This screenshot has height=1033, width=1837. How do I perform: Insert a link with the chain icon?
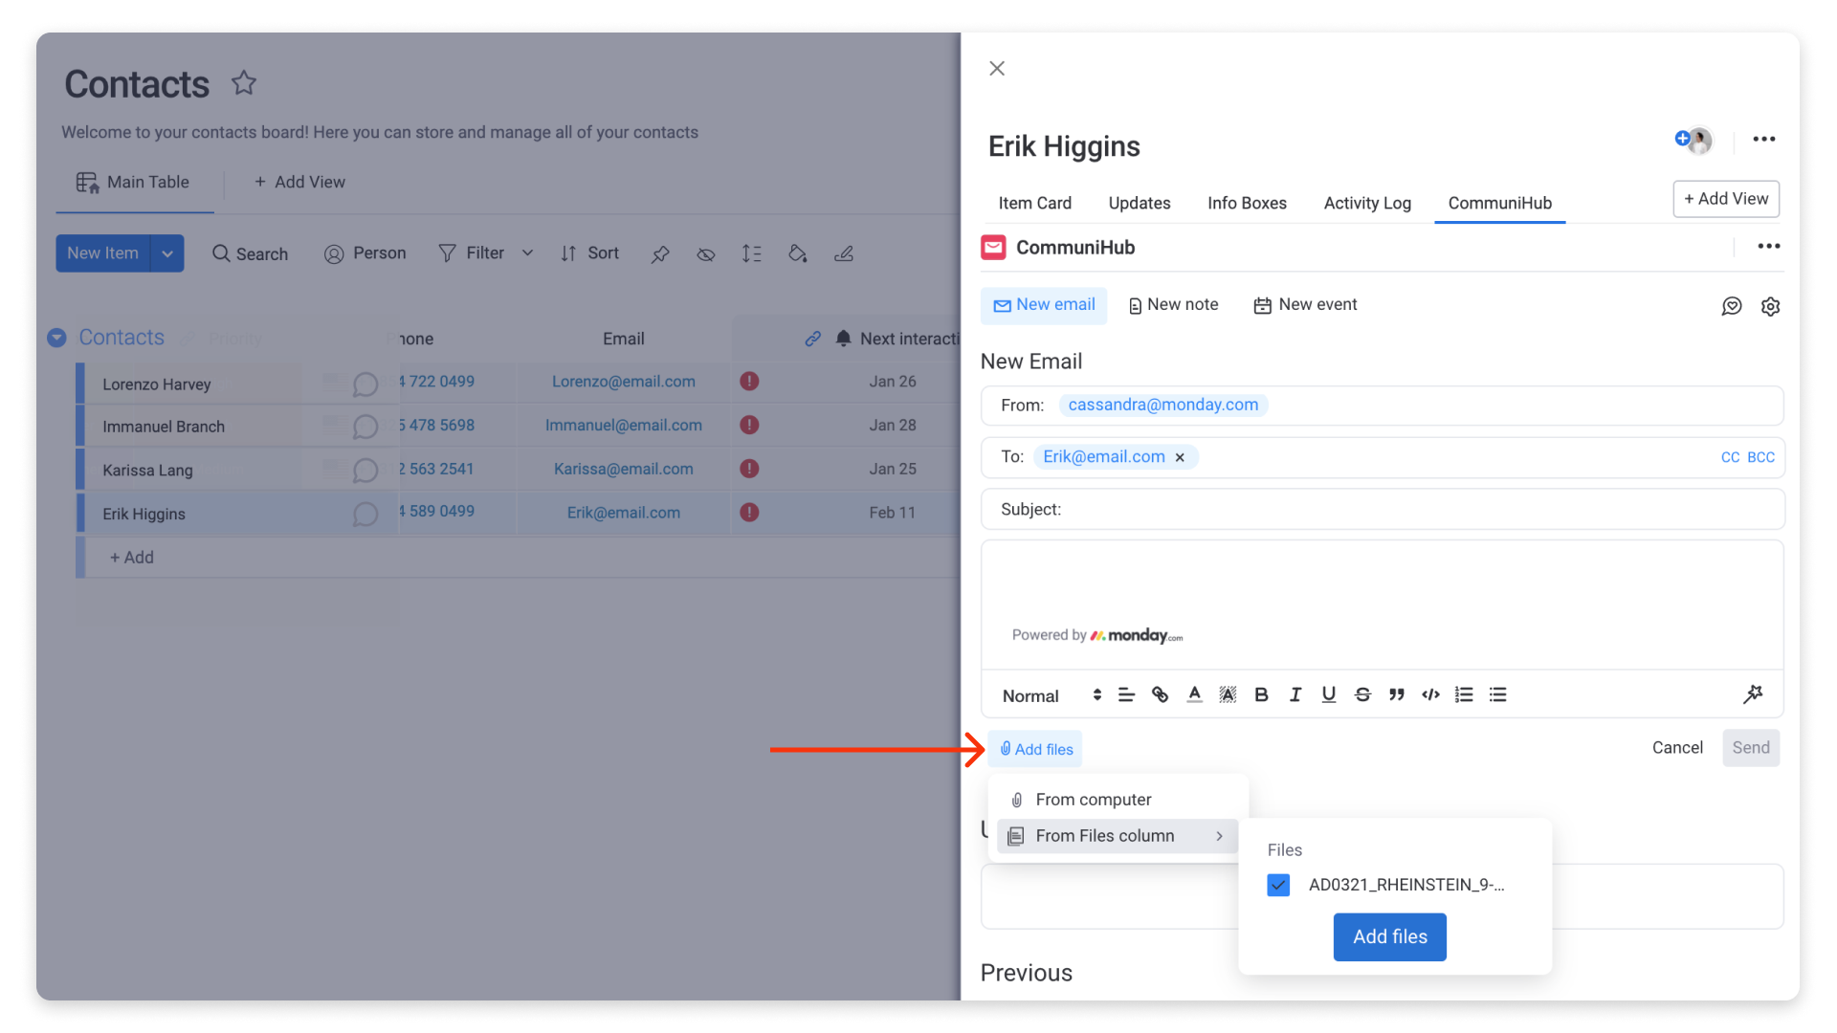(x=1160, y=695)
